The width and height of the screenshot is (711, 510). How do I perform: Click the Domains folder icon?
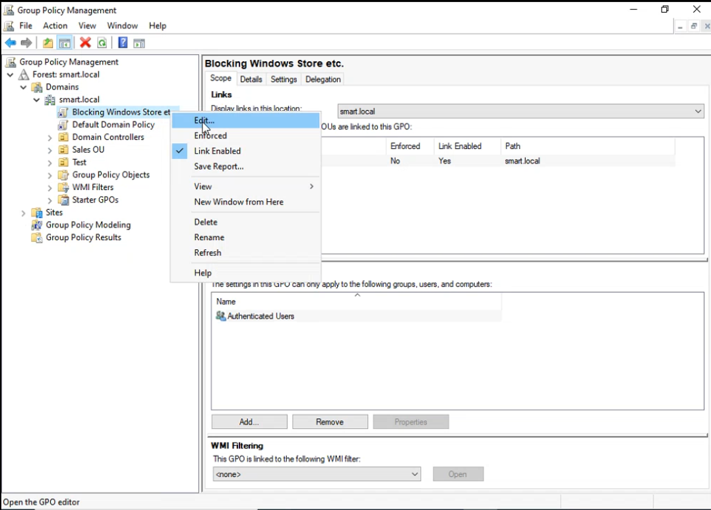[37, 87]
